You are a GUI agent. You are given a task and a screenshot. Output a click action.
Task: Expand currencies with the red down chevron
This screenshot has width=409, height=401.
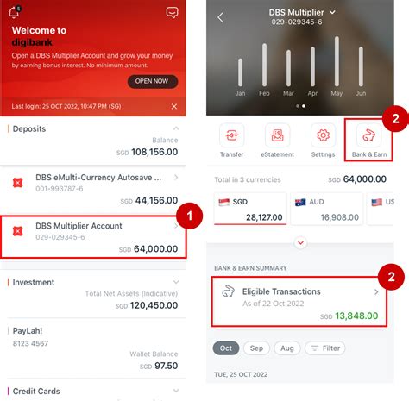coord(300,243)
